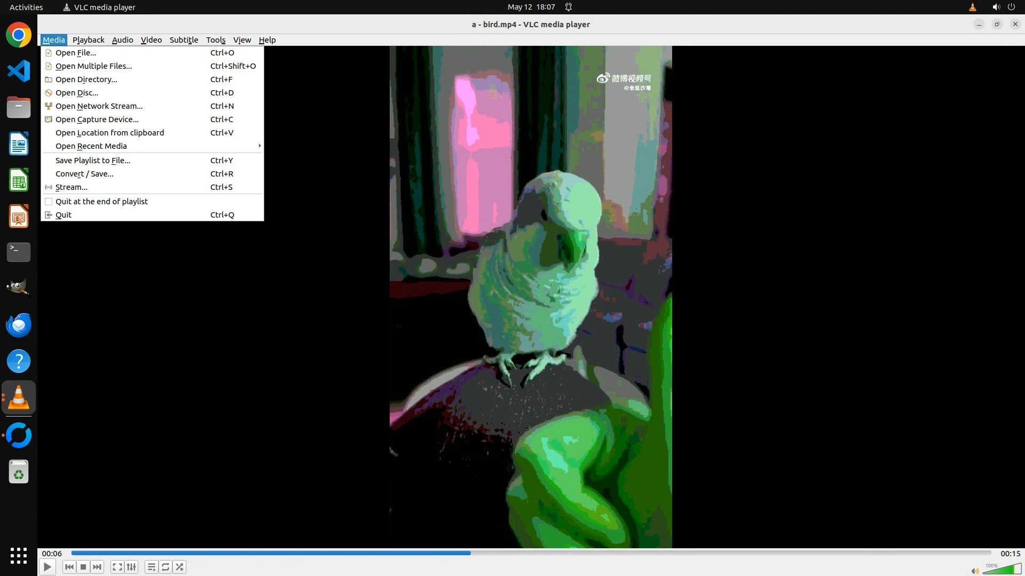This screenshot has width=1025, height=576.
Task: Skip to next media track
Action: [97, 567]
